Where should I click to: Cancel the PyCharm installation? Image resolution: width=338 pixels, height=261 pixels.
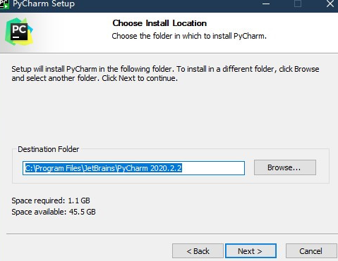pos(311,251)
